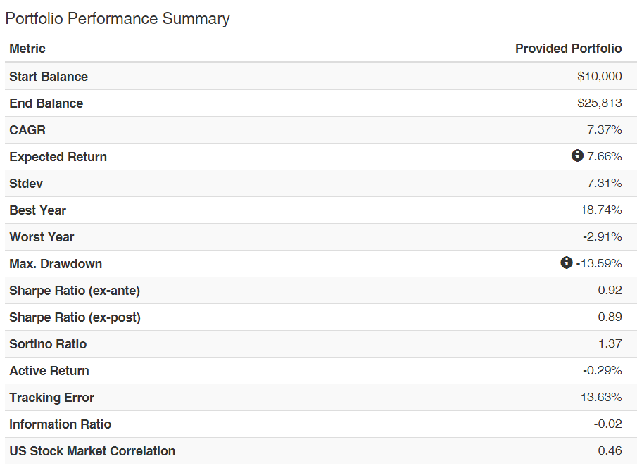This screenshot has width=637, height=468.
Task: Click the Information Ratio label
Action: point(60,424)
